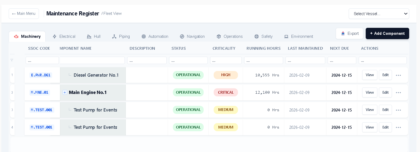Click the Piping network icon
This screenshot has width=420, height=152.
coord(114,36)
